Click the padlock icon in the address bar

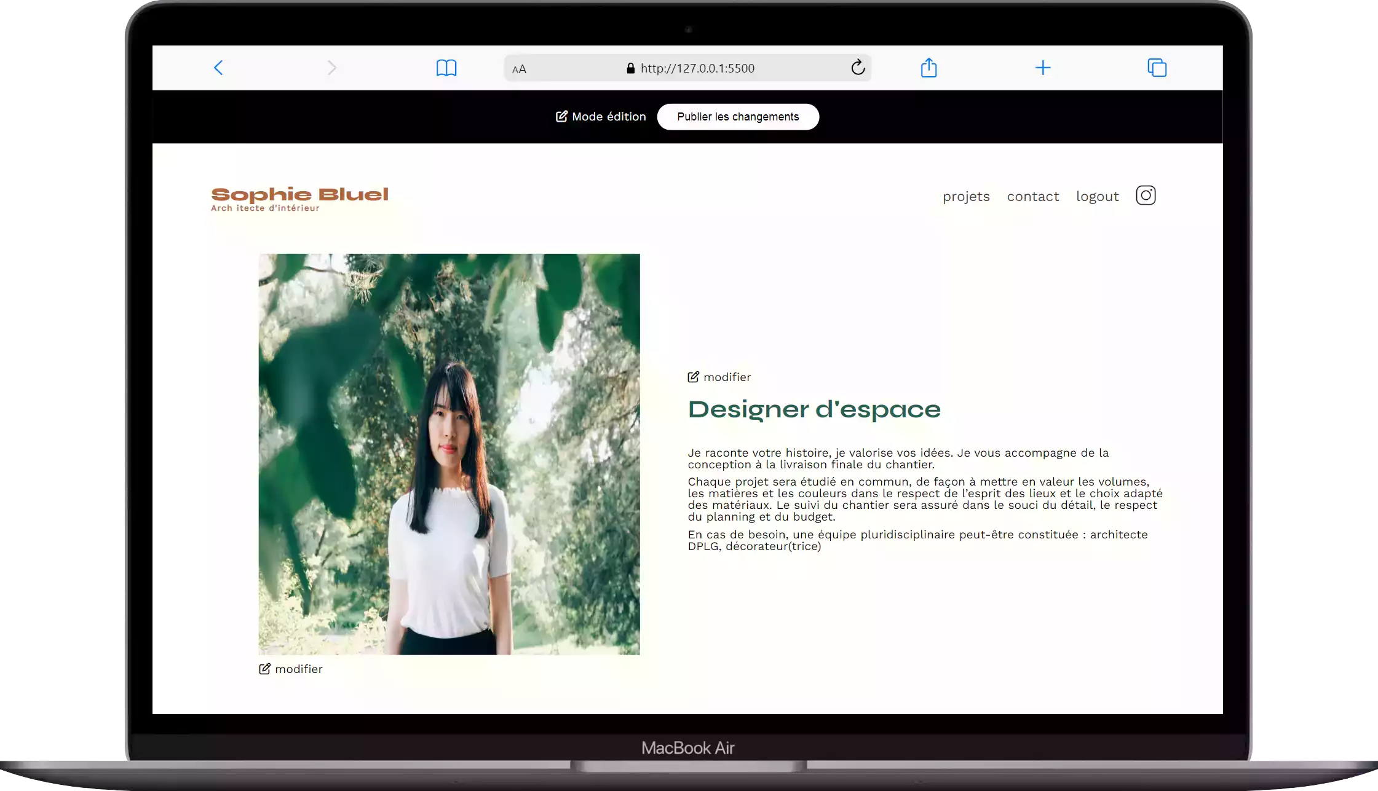pos(630,68)
